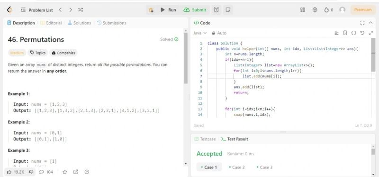Switch to the Editorial tab
Viewport: 379px width, 177px height.
coord(51,23)
